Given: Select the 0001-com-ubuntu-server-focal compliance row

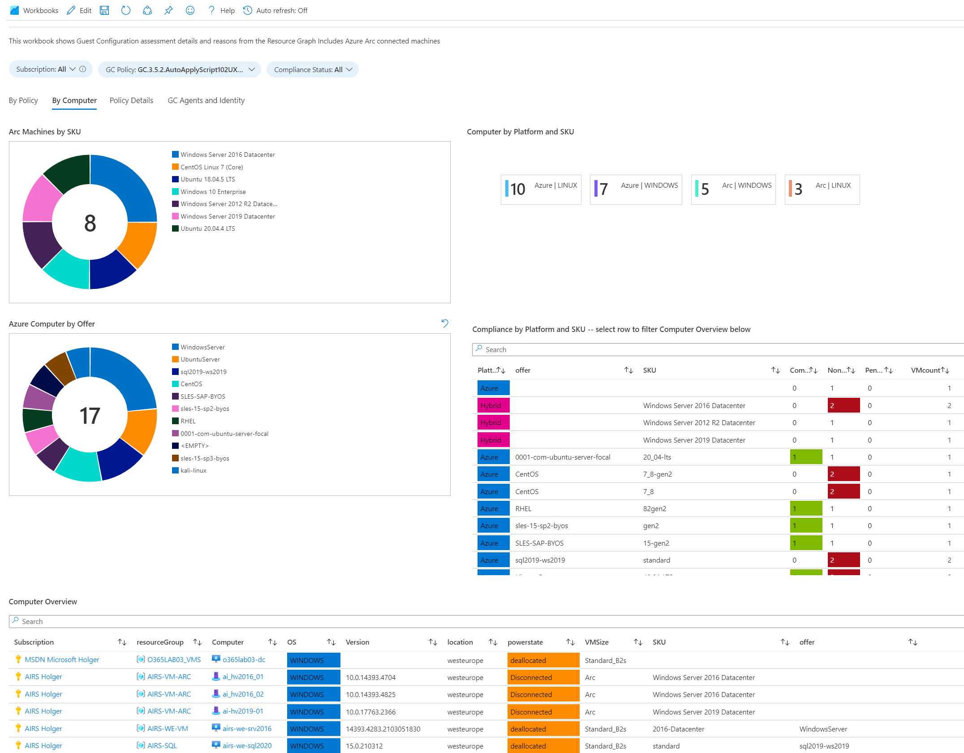Looking at the screenshot, I should coord(718,457).
